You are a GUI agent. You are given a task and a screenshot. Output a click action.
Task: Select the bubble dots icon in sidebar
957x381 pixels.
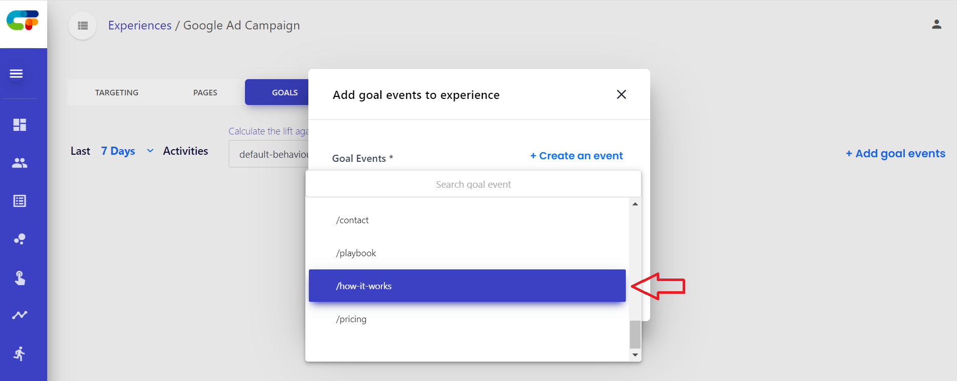click(x=20, y=239)
